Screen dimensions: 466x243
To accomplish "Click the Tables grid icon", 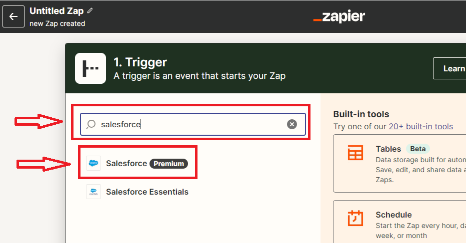I will pos(355,153).
